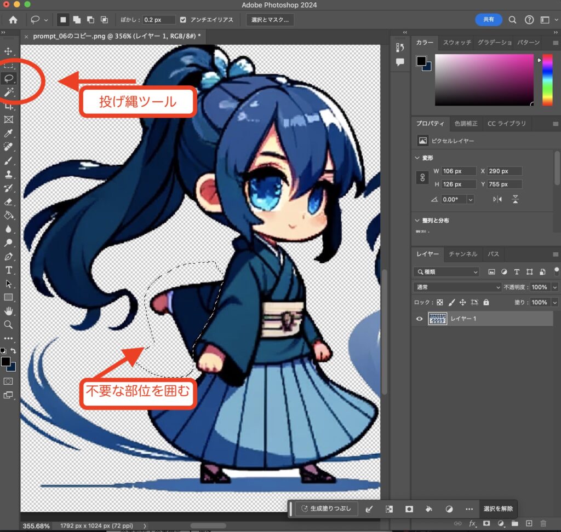The image size is (561, 532).
Task: Pick a color in the color field
Action: (484, 80)
